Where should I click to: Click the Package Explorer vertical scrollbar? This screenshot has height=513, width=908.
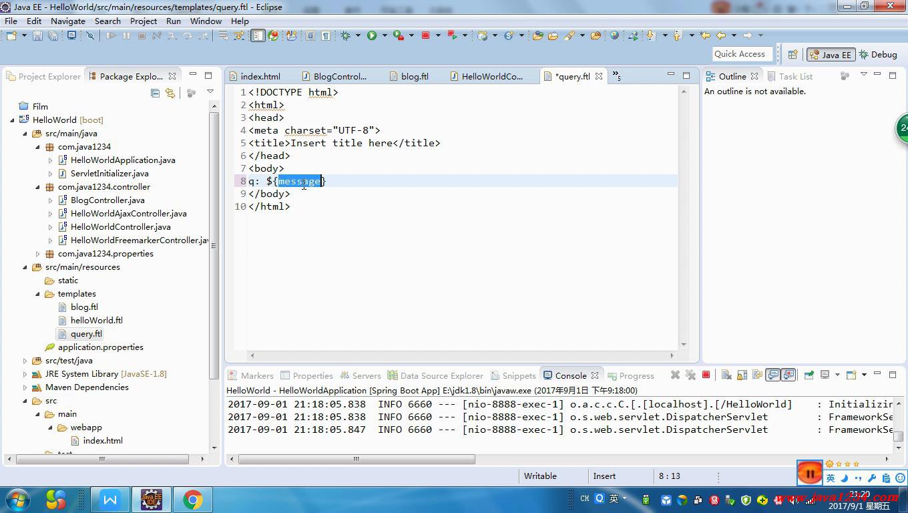click(214, 245)
